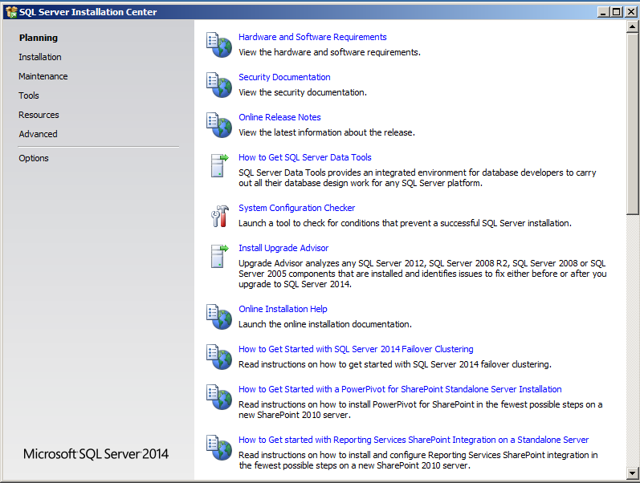This screenshot has width=640, height=483.
Task: Click the SQL Server Installation Center title bar icon
Action: coord(11,12)
